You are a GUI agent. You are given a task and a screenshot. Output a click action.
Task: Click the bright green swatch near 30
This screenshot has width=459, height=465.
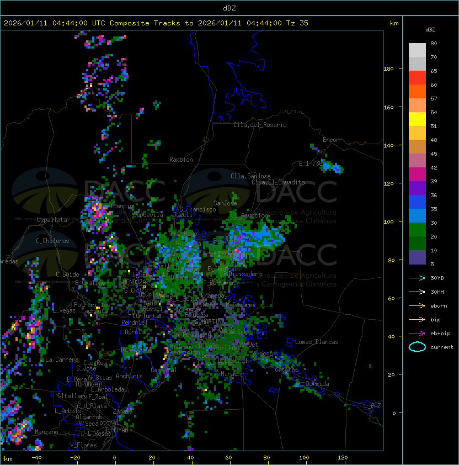[417, 230]
